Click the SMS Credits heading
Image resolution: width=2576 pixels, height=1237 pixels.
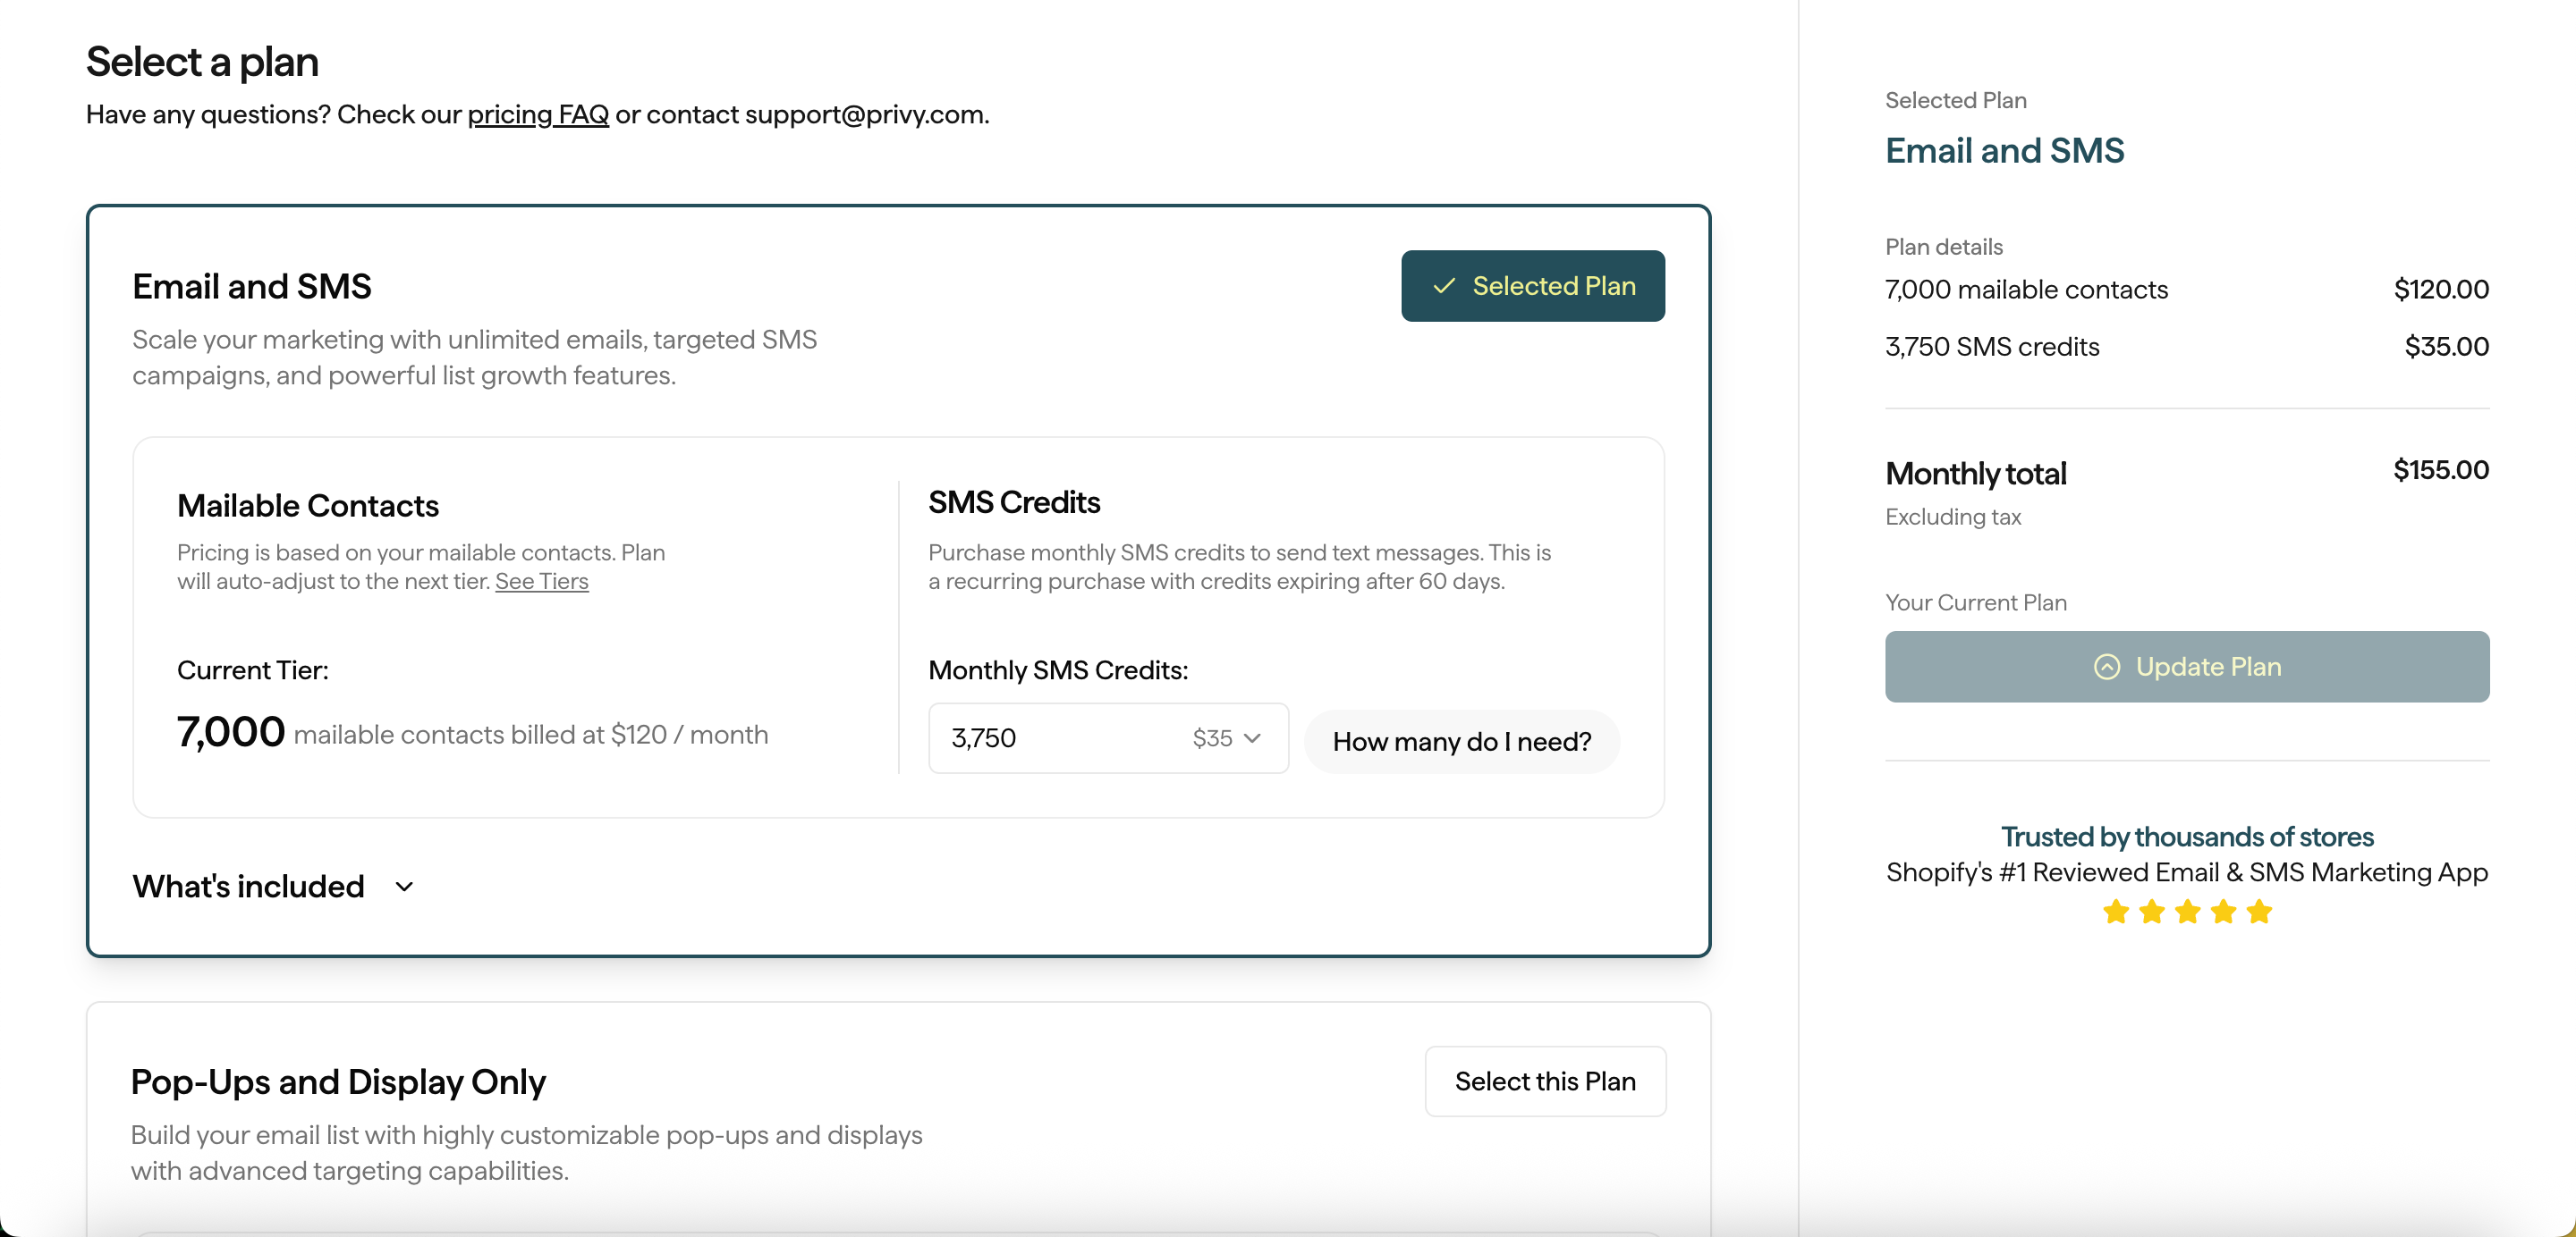tap(1013, 501)
